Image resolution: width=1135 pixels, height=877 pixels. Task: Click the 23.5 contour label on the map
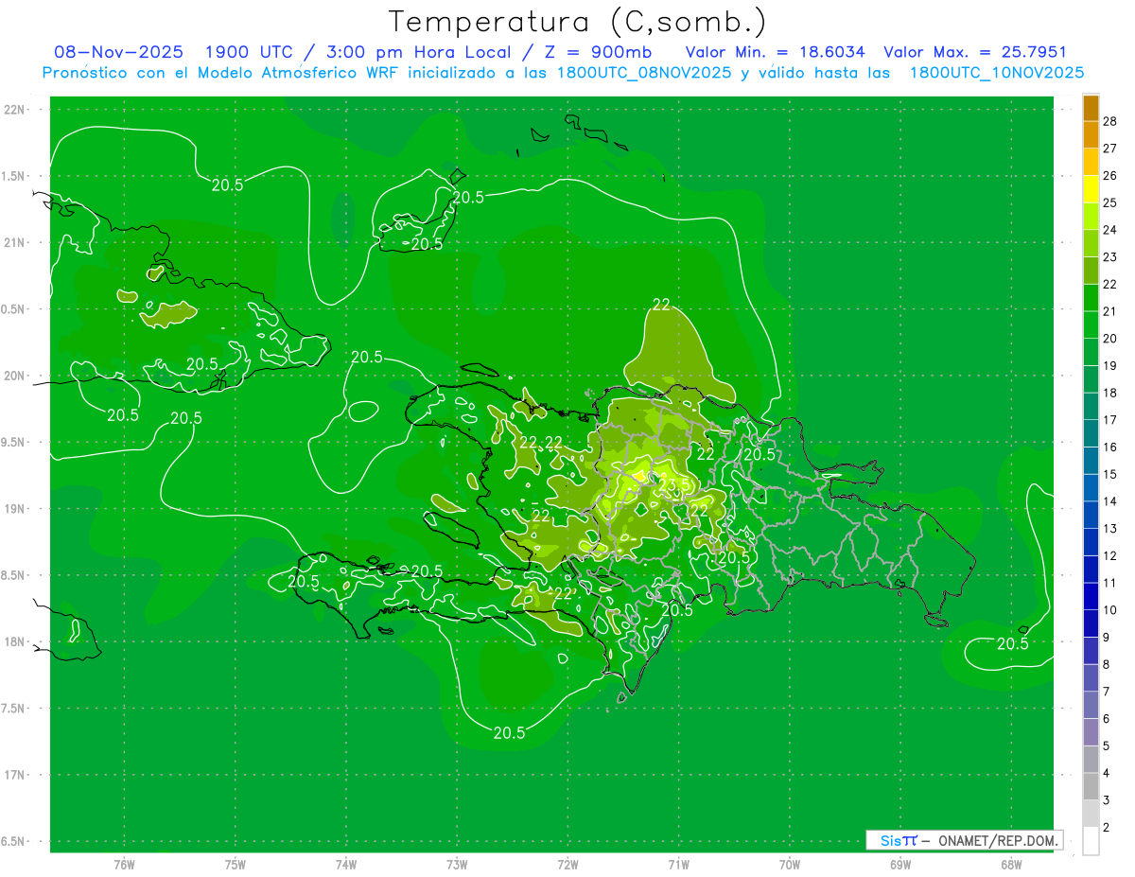point(675,486)
